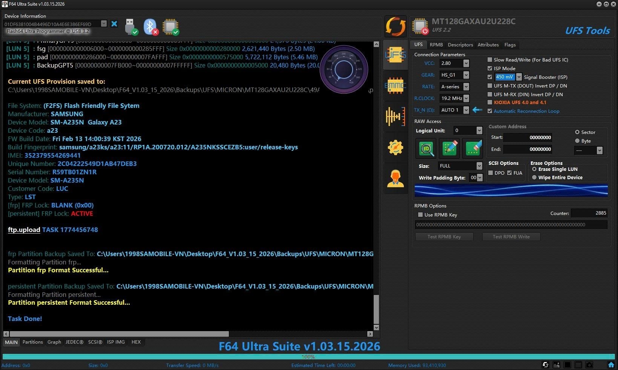Click the sync arrows icon in status bar

coord(545,365)
